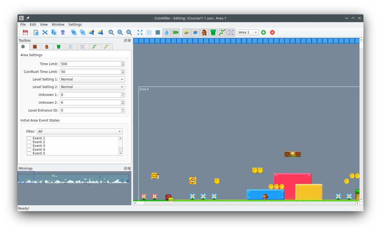381x232 pixels.
Task: Open the Area 1 selector dropdown
Action: click(248, 32)
